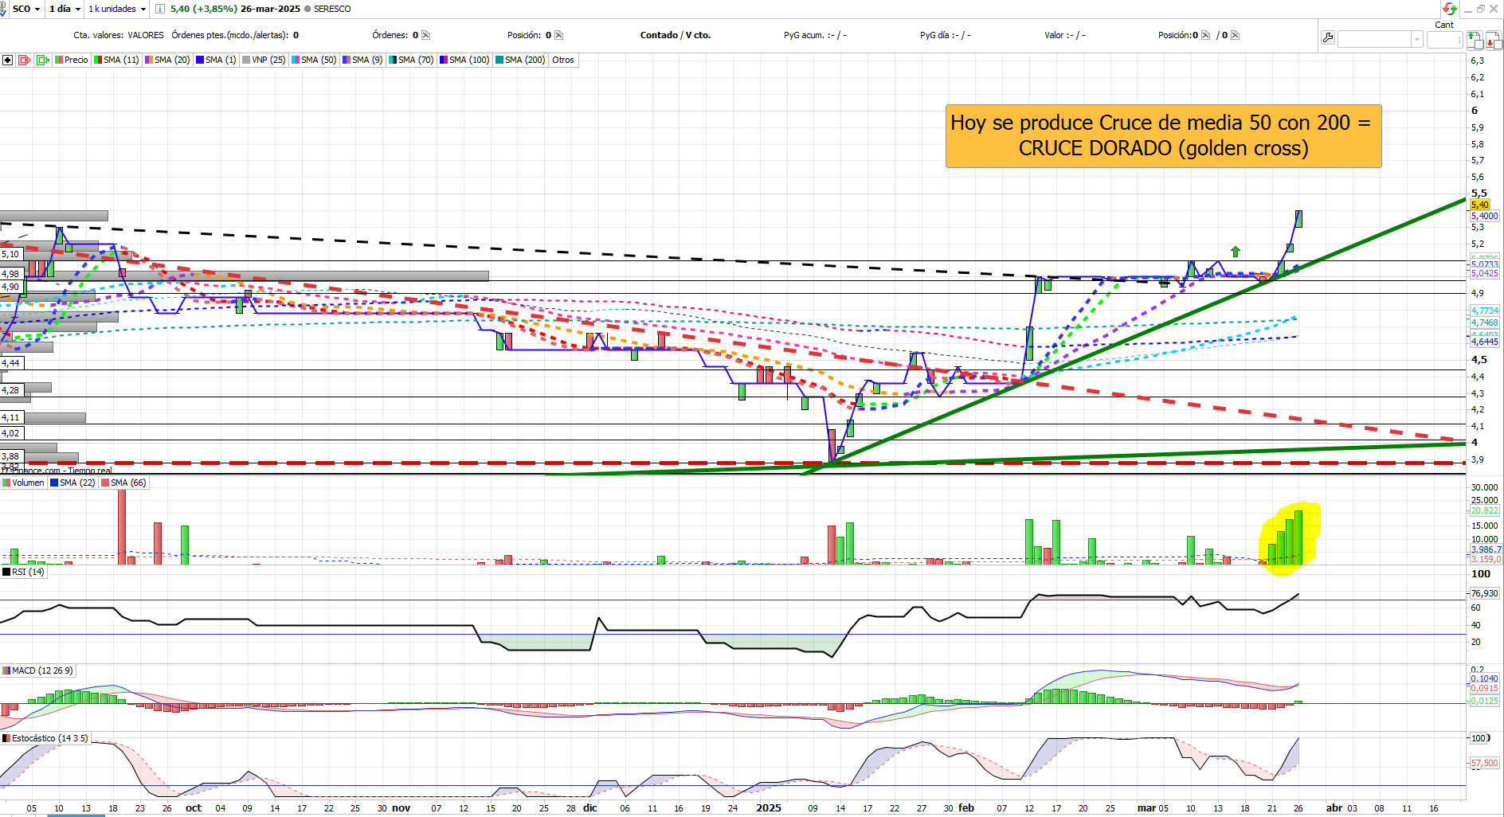This screenshot has height=817, width=1504.
Task: Click the red-green refresh arrows icon
Action: 1449,9
